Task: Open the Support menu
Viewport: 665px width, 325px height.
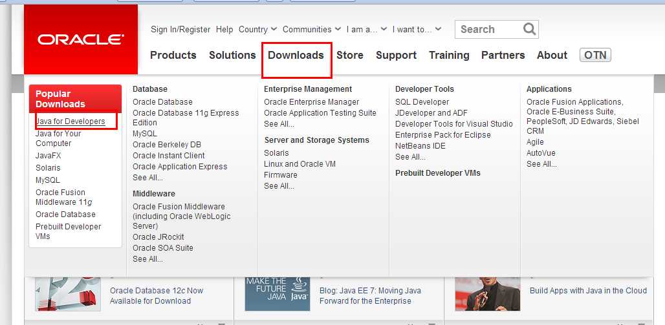Action: (x=396, y=55)
